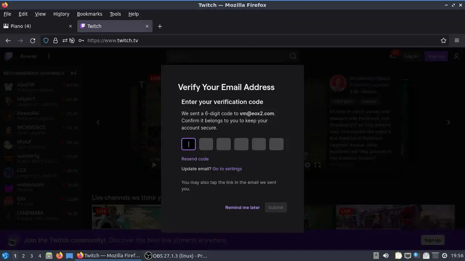Open the system start menu icon
Screen dimensions: 465x261
click(x=5, y=256)
